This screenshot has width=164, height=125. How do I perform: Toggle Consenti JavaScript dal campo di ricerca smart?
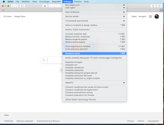94,87
